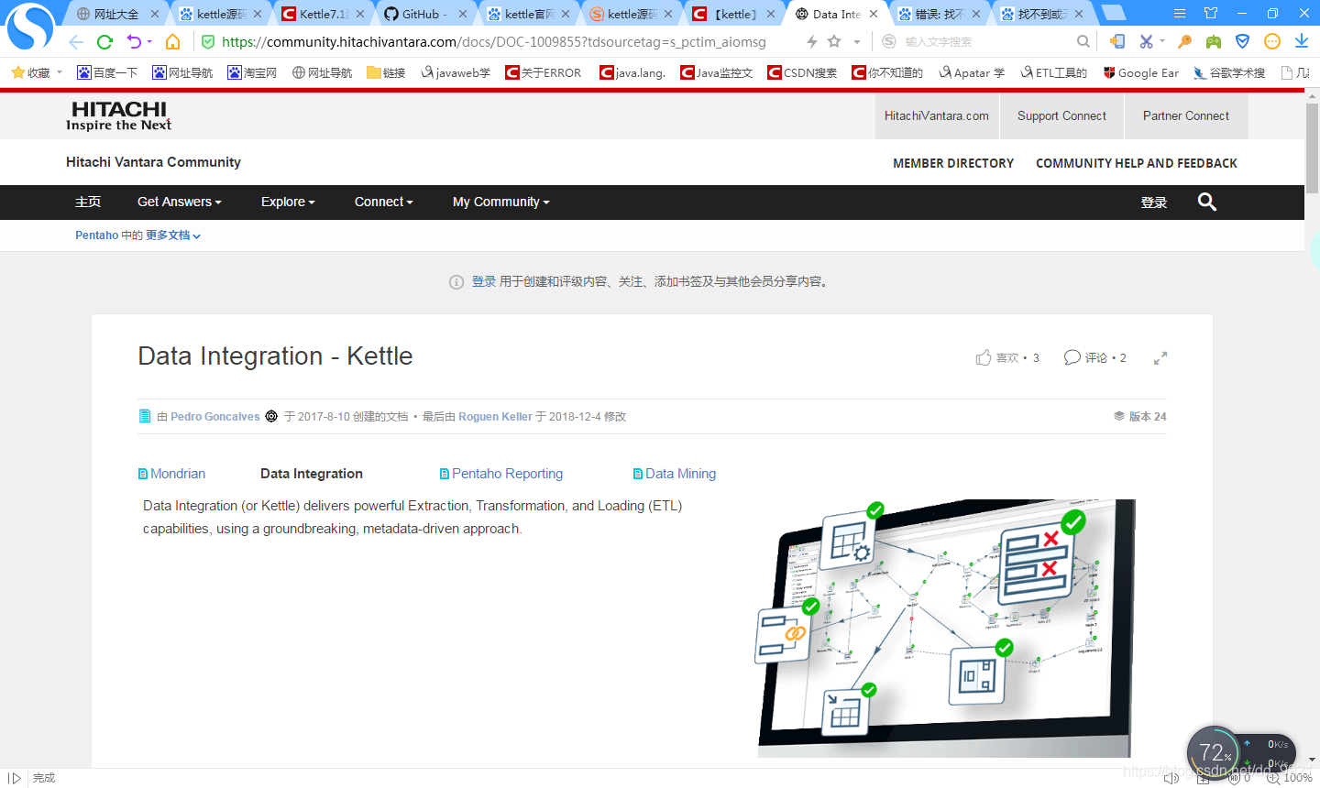The image size is (1320, 788).
Task: Click the yellow smiley chat icon
Action: [1272, 41]
